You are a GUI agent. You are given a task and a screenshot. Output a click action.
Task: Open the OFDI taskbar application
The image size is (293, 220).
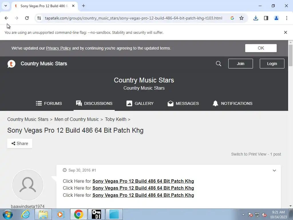(96, 214)
